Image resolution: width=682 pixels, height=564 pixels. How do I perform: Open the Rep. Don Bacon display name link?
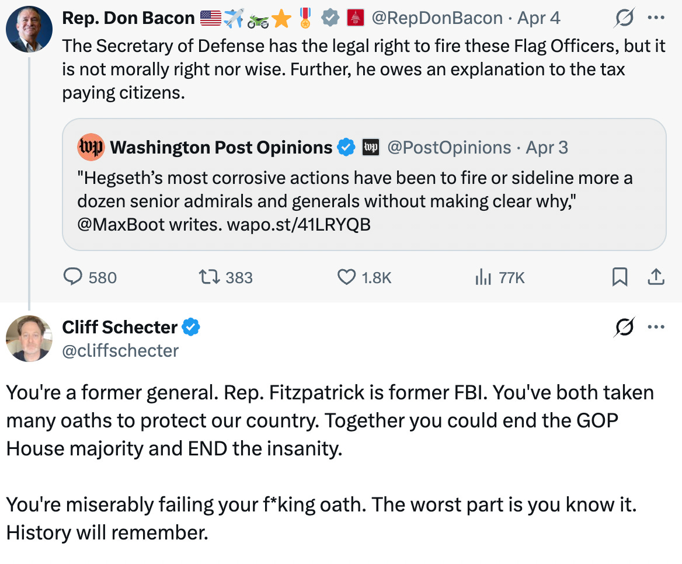[128, 19]
